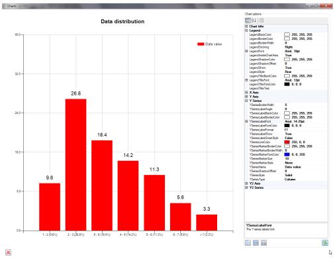Screen dimensions: 335x259
Task: Select the YSeriesStyle value Solid
Action: tap(289, 175)
